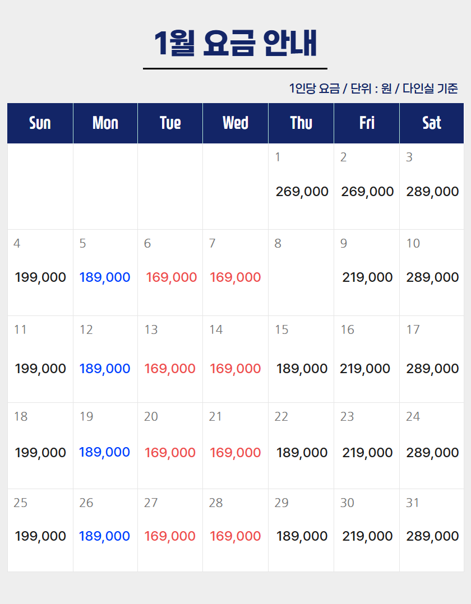Click the 289,000 price on January 3
The image size is (471, 604).
(x=432, y=192)
